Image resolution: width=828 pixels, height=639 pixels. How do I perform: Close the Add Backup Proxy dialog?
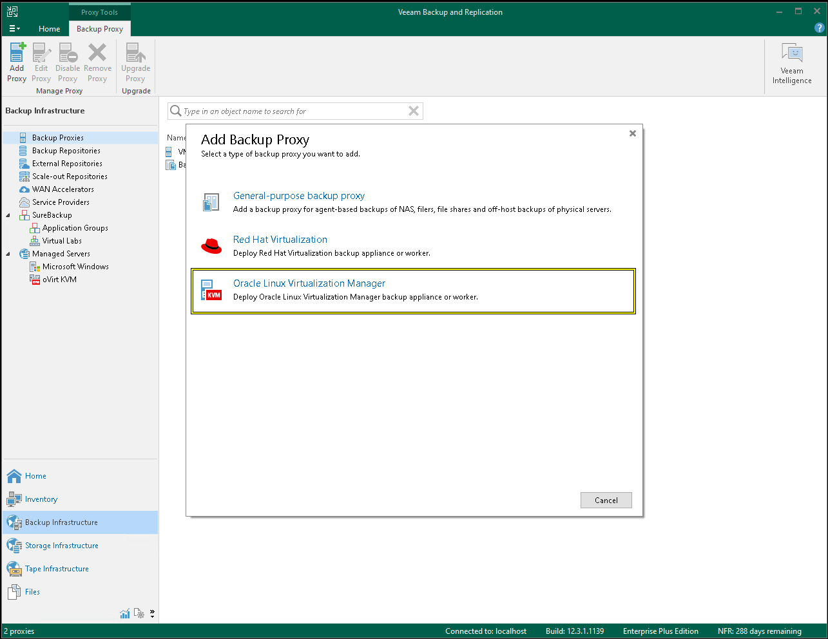pos(633,133)
